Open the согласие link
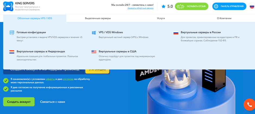Screen dimensions: 255x114 click(x=68, y=79)
